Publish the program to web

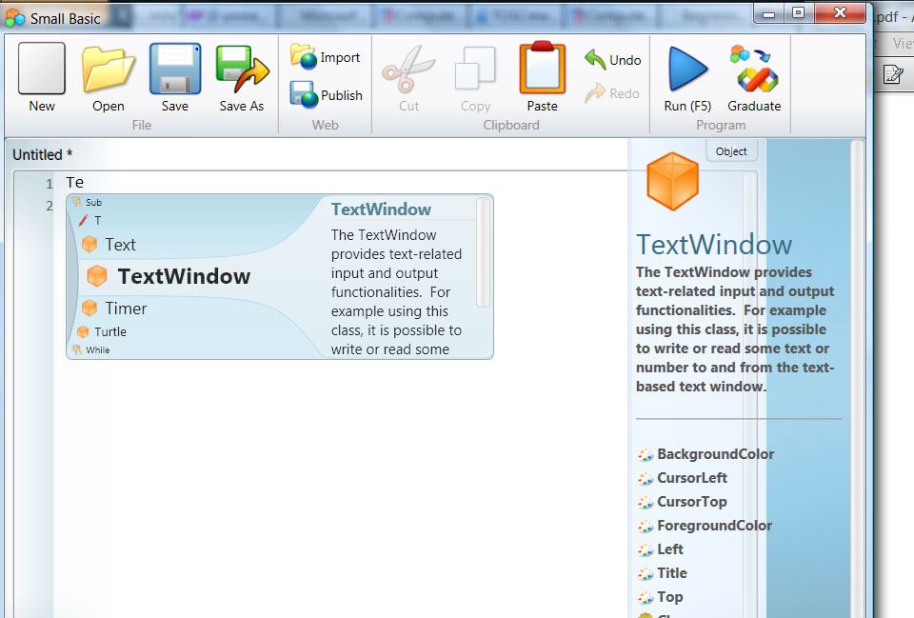[x=327, y=94]
